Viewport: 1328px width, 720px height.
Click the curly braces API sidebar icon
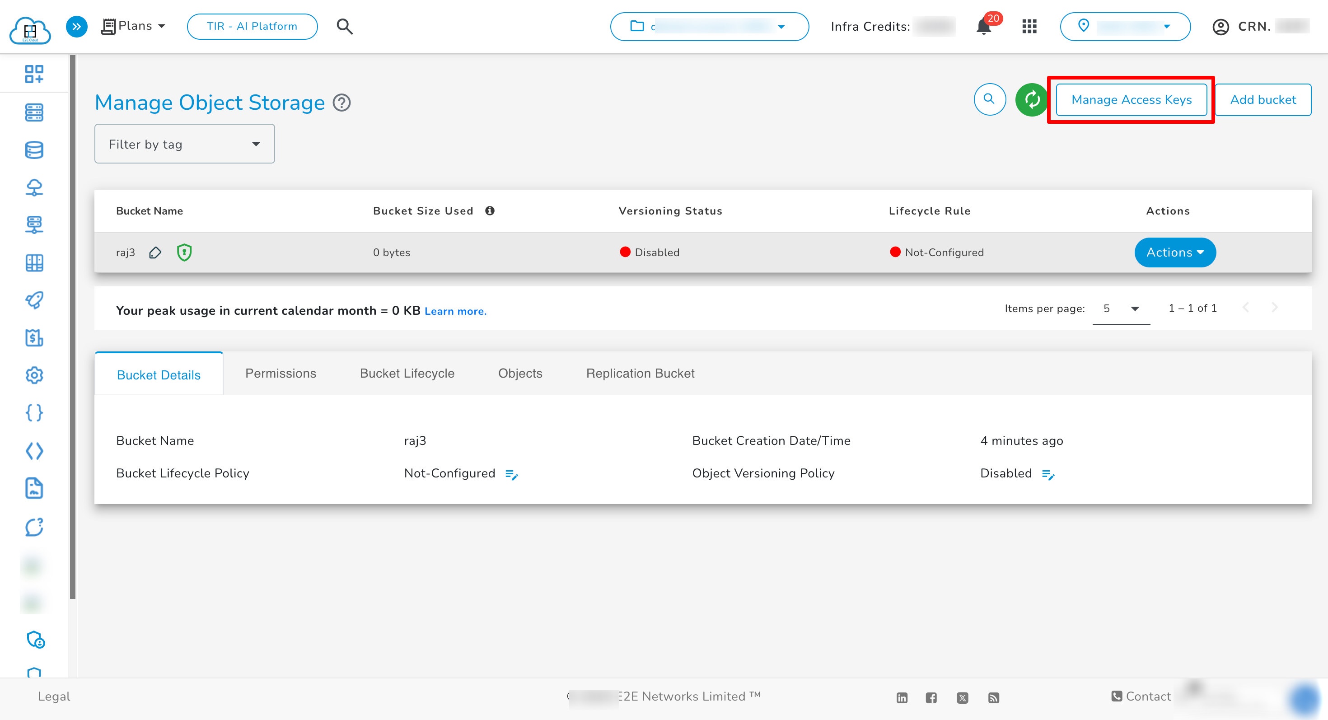pyautogui.click(x=34, y=412)
